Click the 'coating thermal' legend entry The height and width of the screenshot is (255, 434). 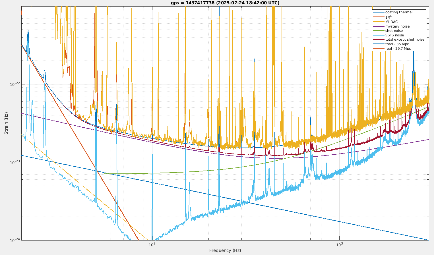399,12
